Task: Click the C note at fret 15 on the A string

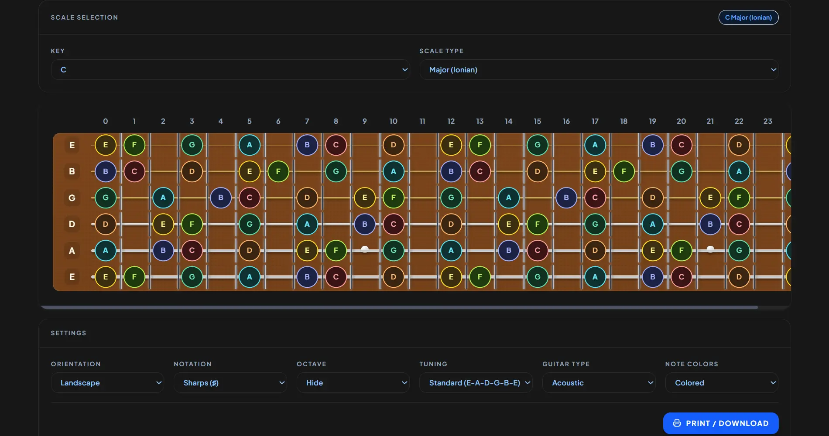Action: click(x=538, y=251)
